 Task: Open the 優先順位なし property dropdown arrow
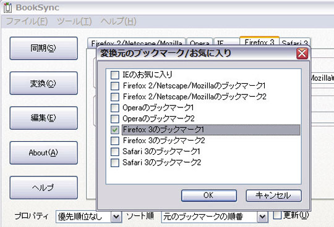[x=116, y=217]
